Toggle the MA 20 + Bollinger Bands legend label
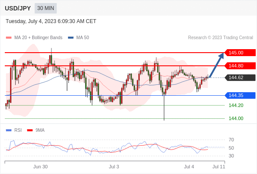The width and height of the screenshot is (257, 174). click(38, 38)
